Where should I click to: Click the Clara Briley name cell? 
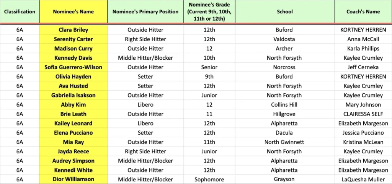pyautogui.click(x=73, y=30)
